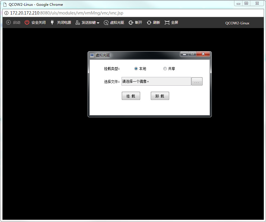
Task: Minimize the 虚拟光驱 dialog
Action: pos(184,54)
